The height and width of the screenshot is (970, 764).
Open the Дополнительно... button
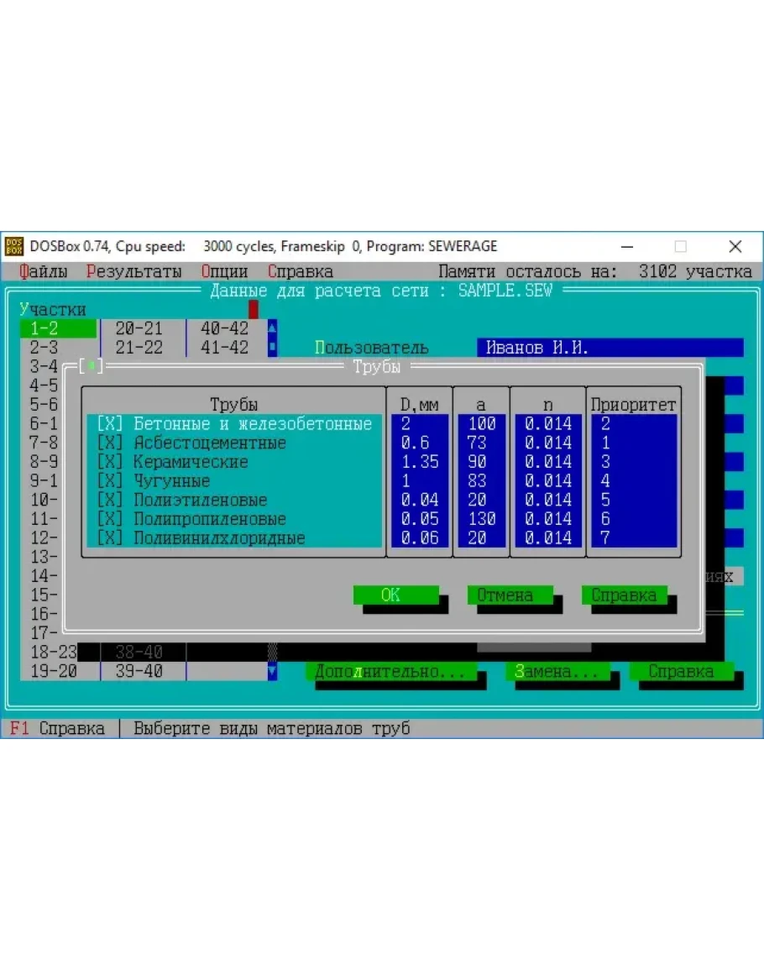(x=390, y=672)
